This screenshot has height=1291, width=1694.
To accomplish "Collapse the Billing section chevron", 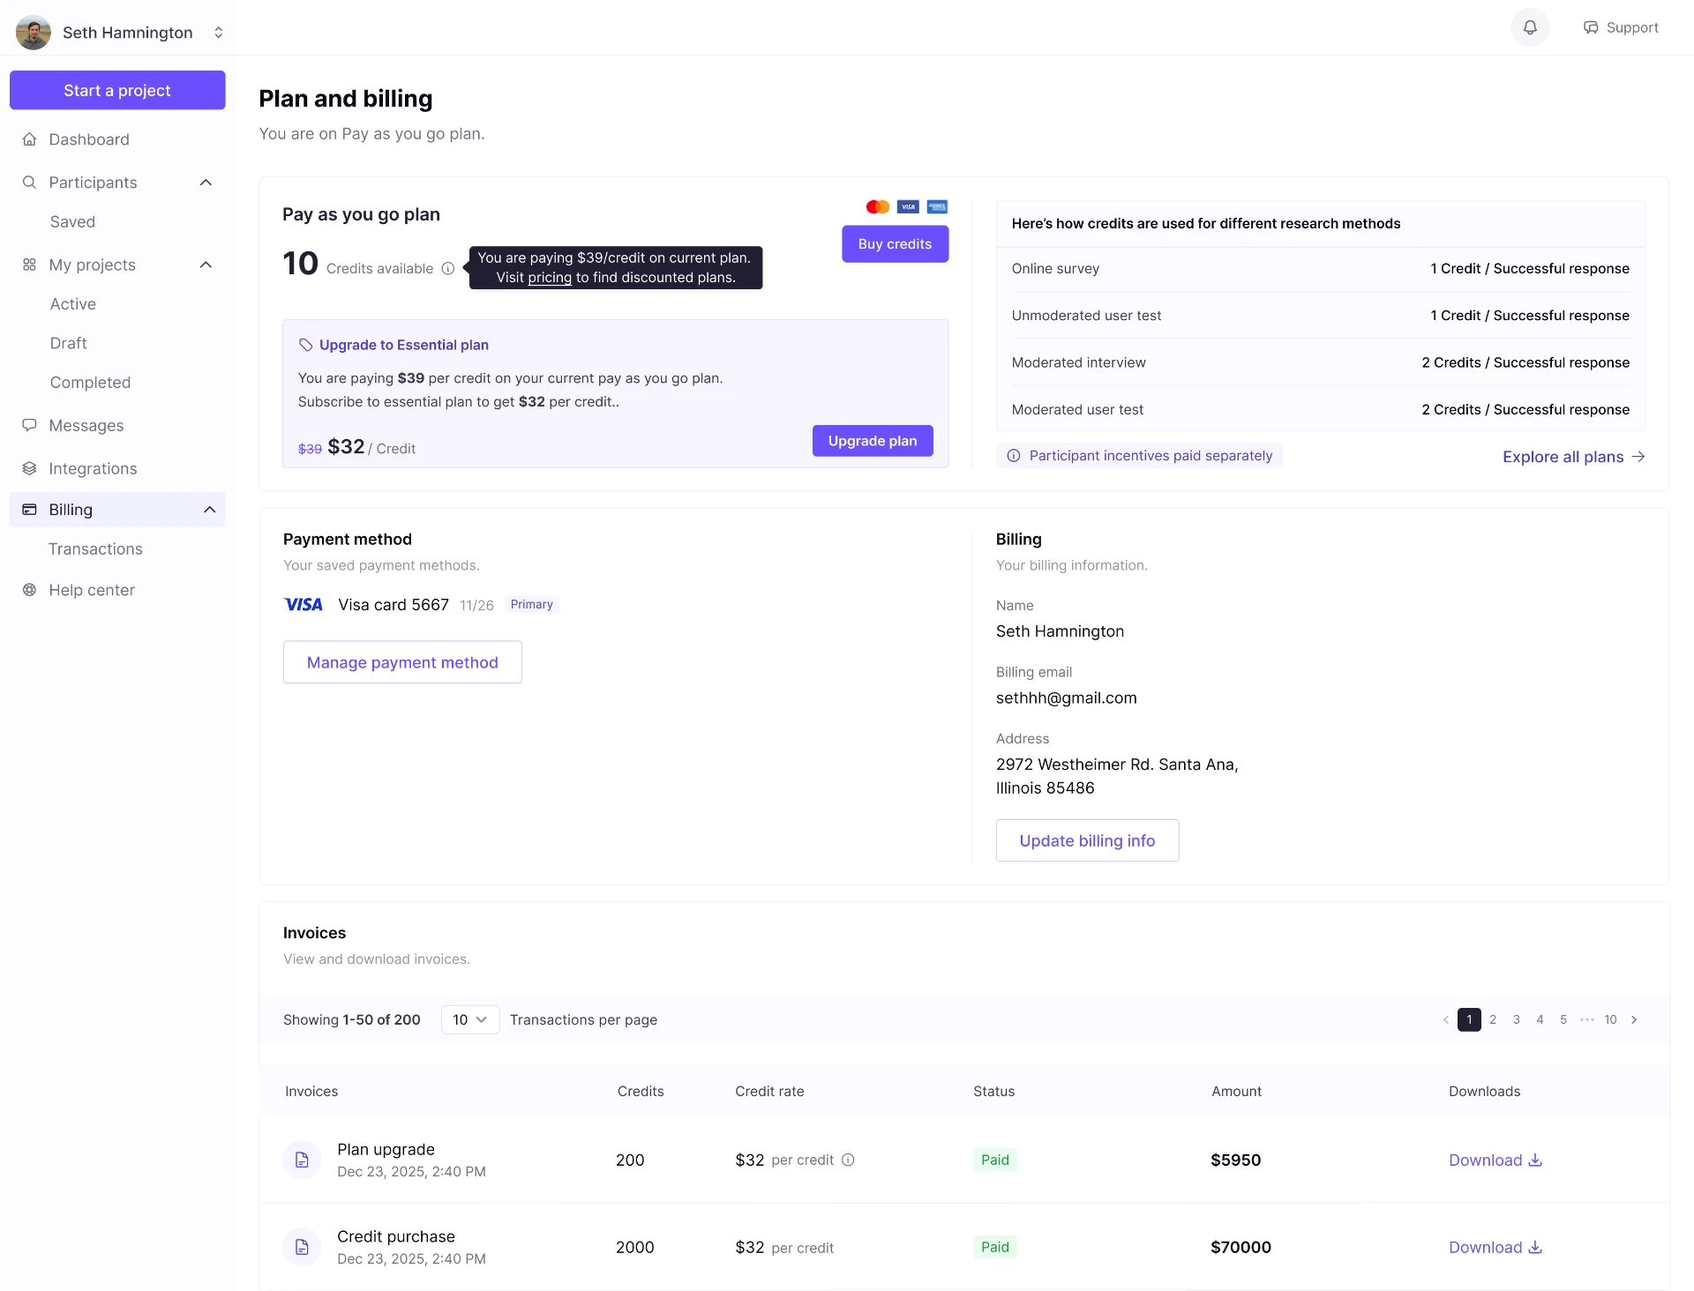I will coord(210,510).
